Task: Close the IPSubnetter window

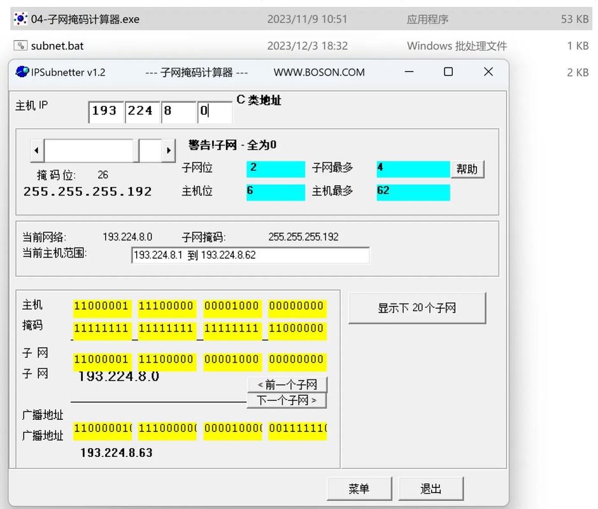Action: (488, 72)
